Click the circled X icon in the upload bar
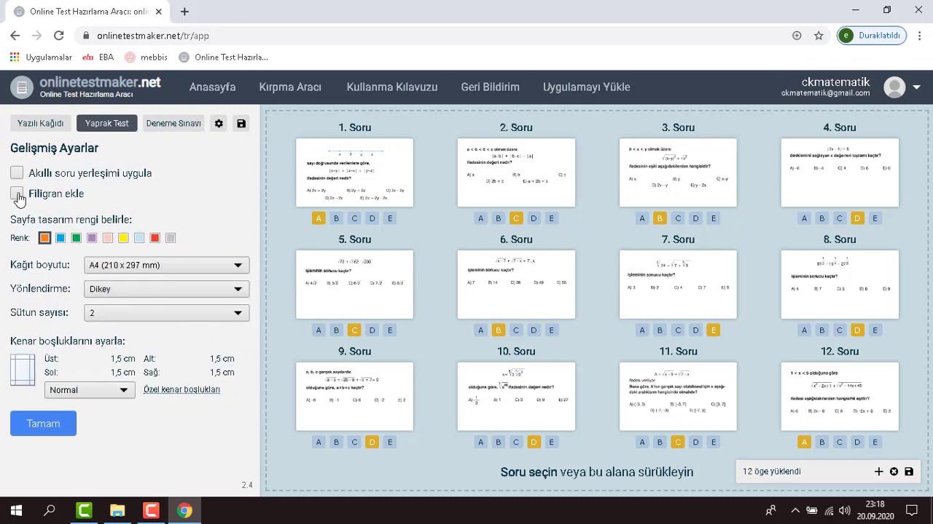The image size is (933, 524). tap(894, 472)
